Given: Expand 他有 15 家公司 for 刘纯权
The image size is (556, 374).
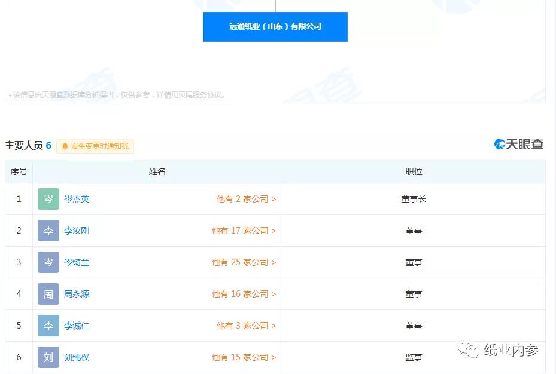Looking at the screenshot, I should click(x=244, y=357).
